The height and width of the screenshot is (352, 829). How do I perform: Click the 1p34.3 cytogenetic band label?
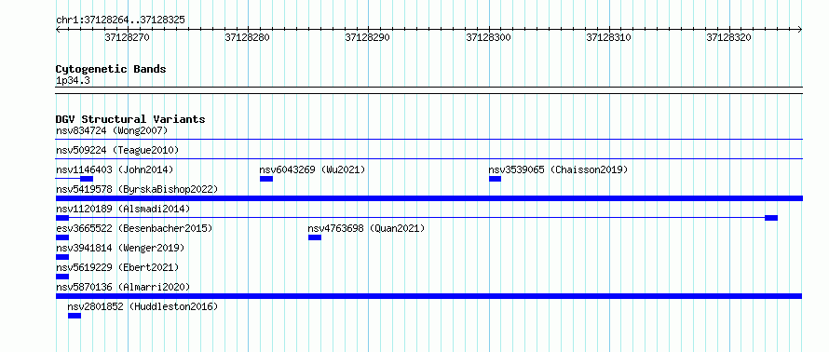click(73, 81)
